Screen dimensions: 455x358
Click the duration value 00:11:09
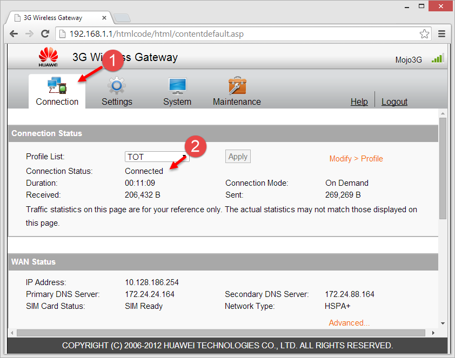coord(140,183)
